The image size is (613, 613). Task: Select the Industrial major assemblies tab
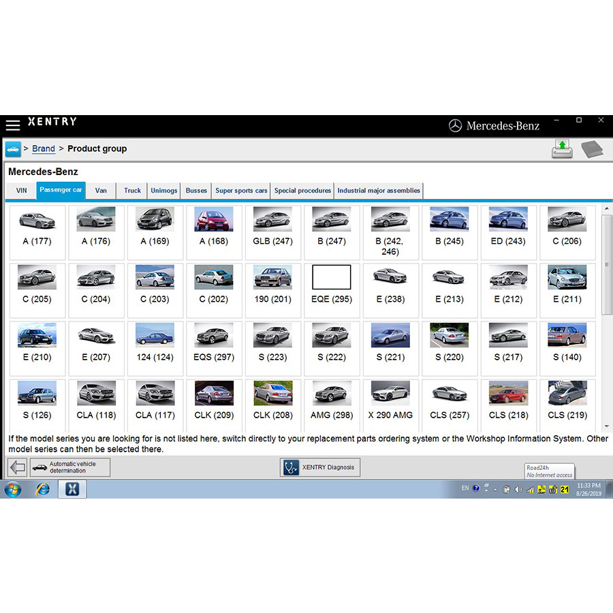click(379, 191)
